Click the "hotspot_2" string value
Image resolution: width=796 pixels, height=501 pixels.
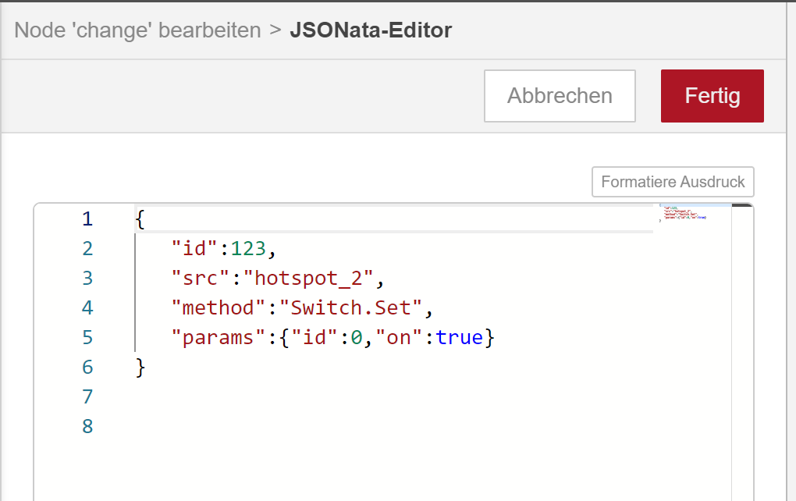pyautogui.click(x=308, y=278)
